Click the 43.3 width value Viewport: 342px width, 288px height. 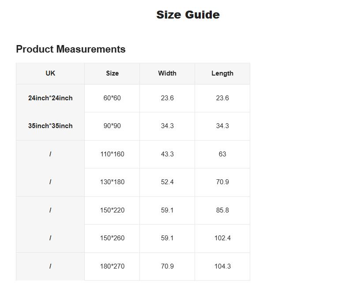[167, 154]
